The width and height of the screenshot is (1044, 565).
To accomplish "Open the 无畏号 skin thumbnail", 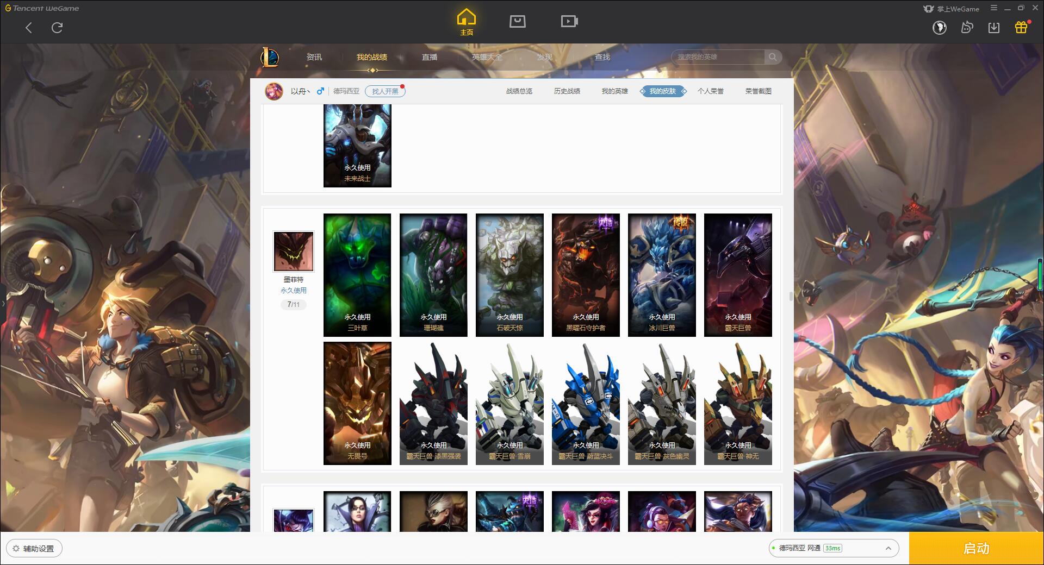I will coord(357,403).
